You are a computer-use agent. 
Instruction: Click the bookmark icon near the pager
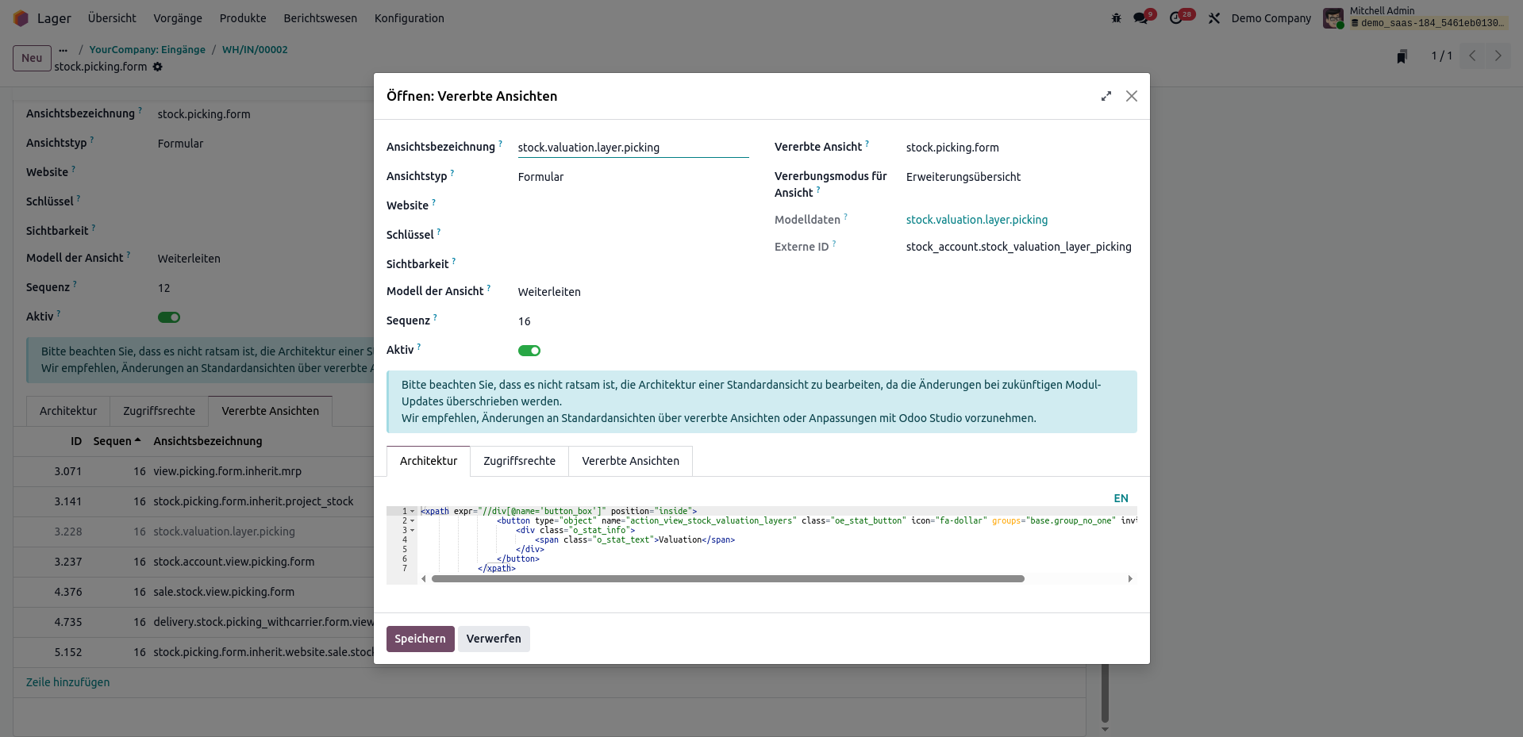[x=1402, y=56]
